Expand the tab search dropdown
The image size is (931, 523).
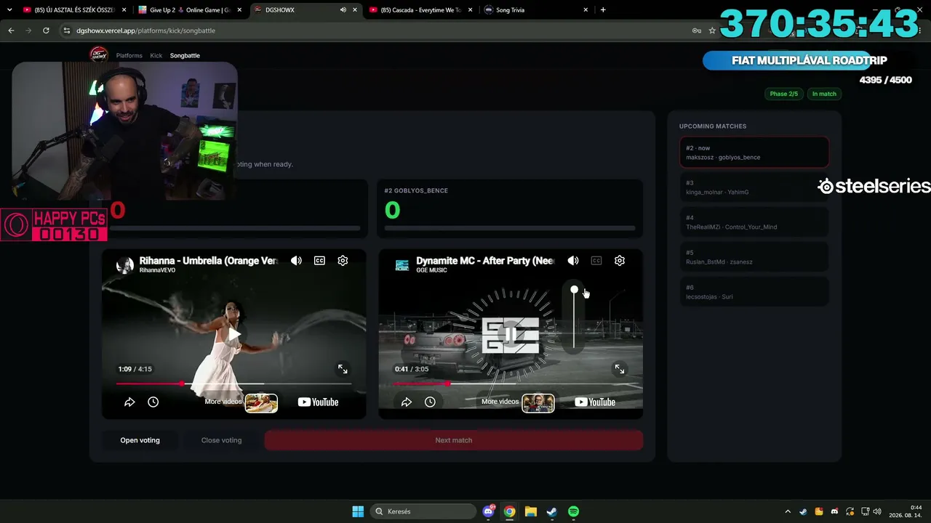coord(9,10)
